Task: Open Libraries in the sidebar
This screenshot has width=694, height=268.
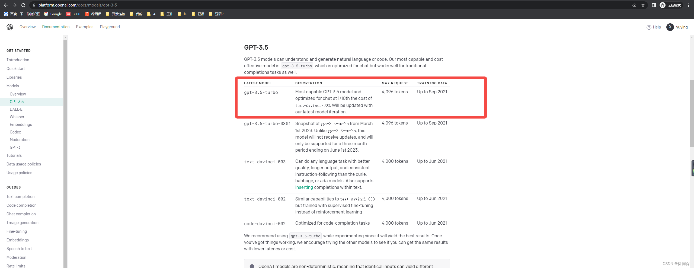Action: pos(14,77)
